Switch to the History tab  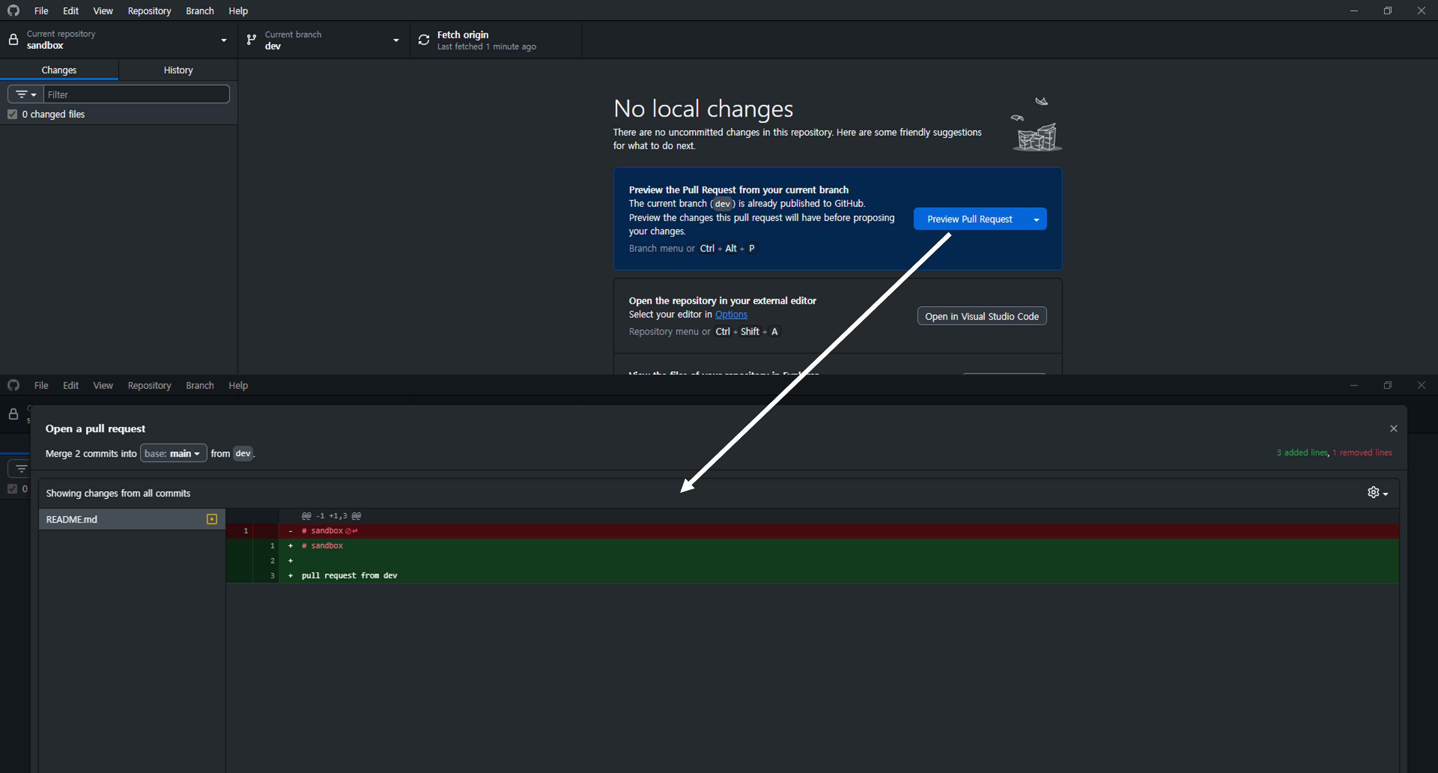[x=178, y=70]
